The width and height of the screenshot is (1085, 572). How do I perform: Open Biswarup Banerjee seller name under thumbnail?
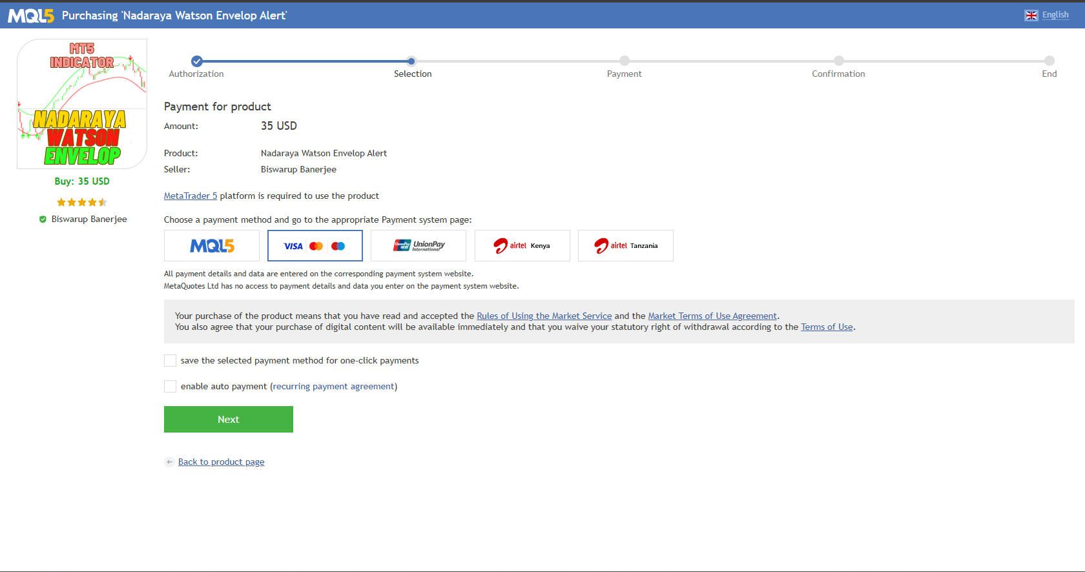pos(89,220)
